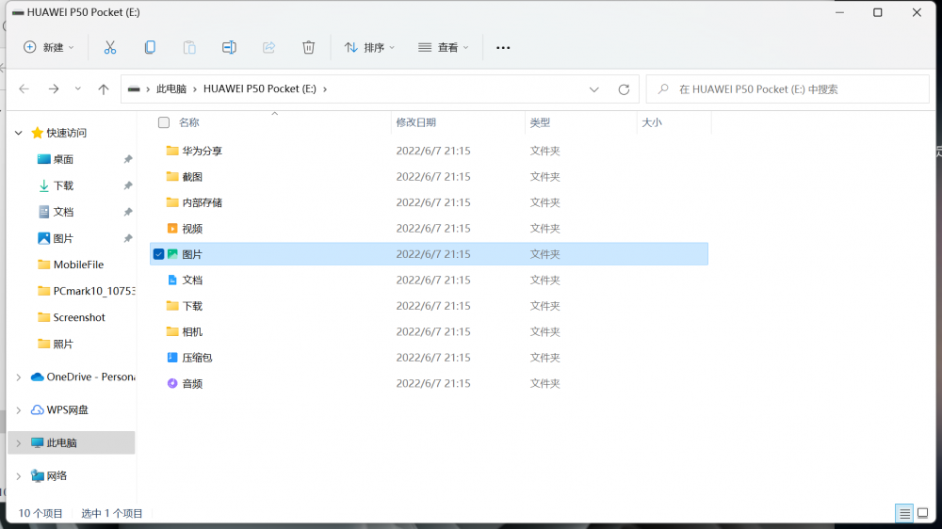Click the 音频 folder icon
This screenshot has height=529, width=942.
[172, 383]
